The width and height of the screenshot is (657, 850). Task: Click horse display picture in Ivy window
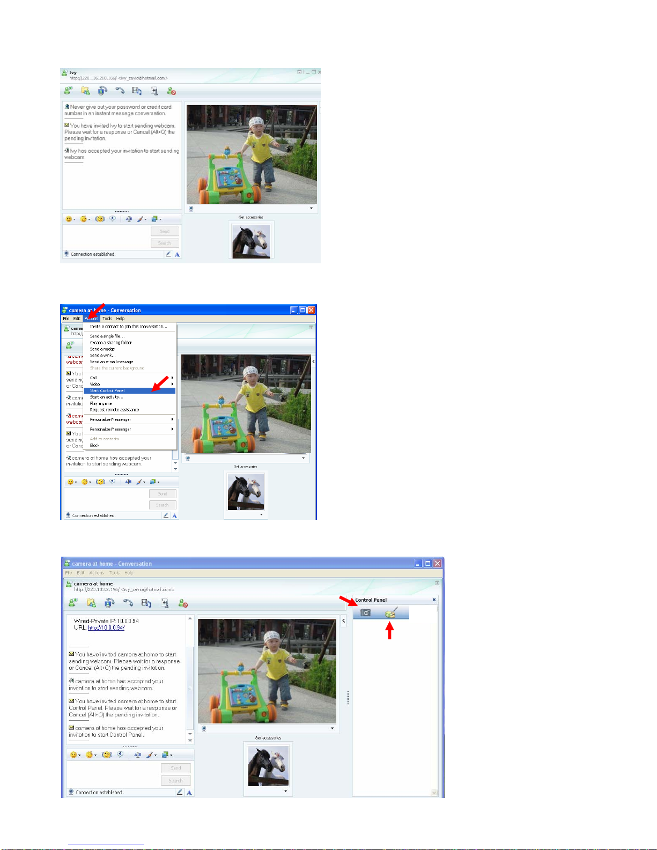[x=251, y=241]
